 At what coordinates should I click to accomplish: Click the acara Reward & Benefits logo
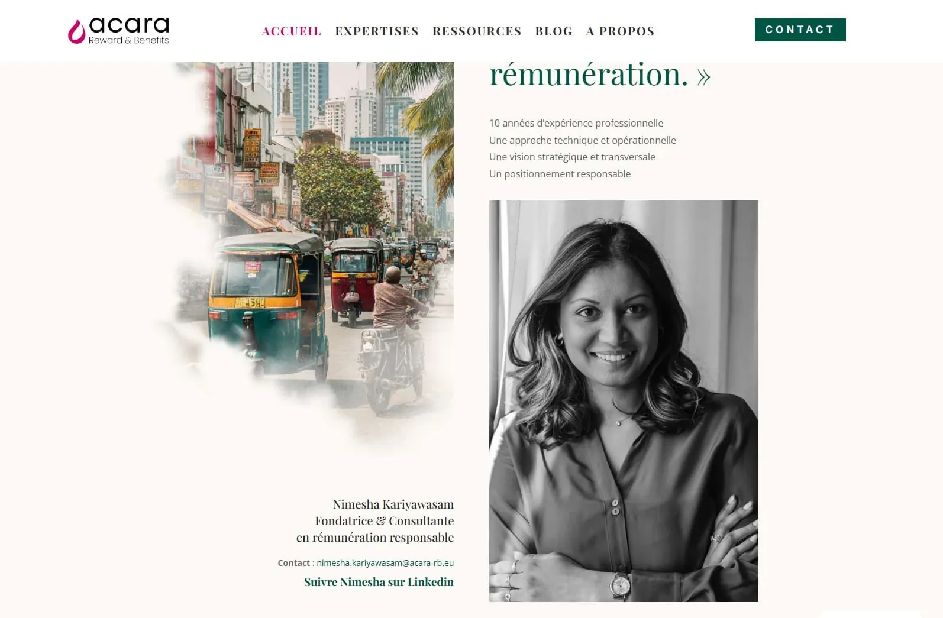click(118, 31)
